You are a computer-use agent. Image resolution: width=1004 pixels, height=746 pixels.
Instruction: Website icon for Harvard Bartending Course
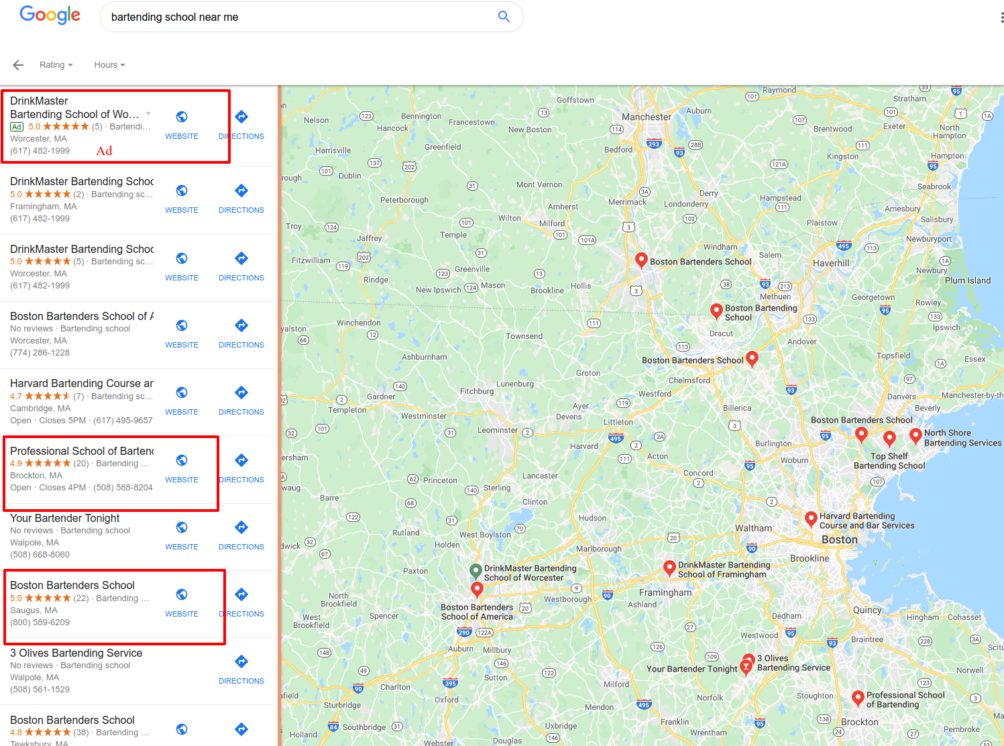pyautogui.click(x=182, y=392)
